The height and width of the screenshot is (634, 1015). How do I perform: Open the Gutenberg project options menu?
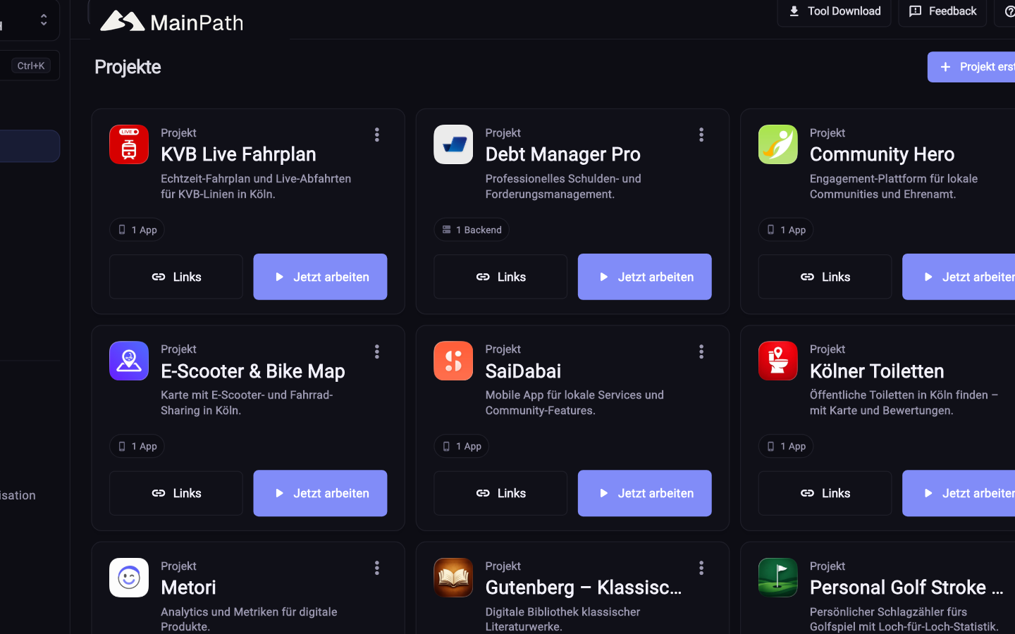coord(701,568)
